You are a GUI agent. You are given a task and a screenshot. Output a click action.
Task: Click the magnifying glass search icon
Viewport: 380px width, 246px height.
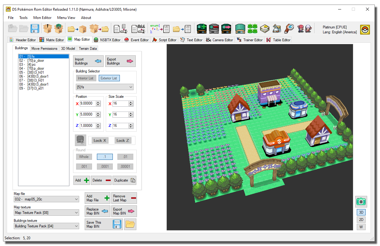tap(289, 29)
